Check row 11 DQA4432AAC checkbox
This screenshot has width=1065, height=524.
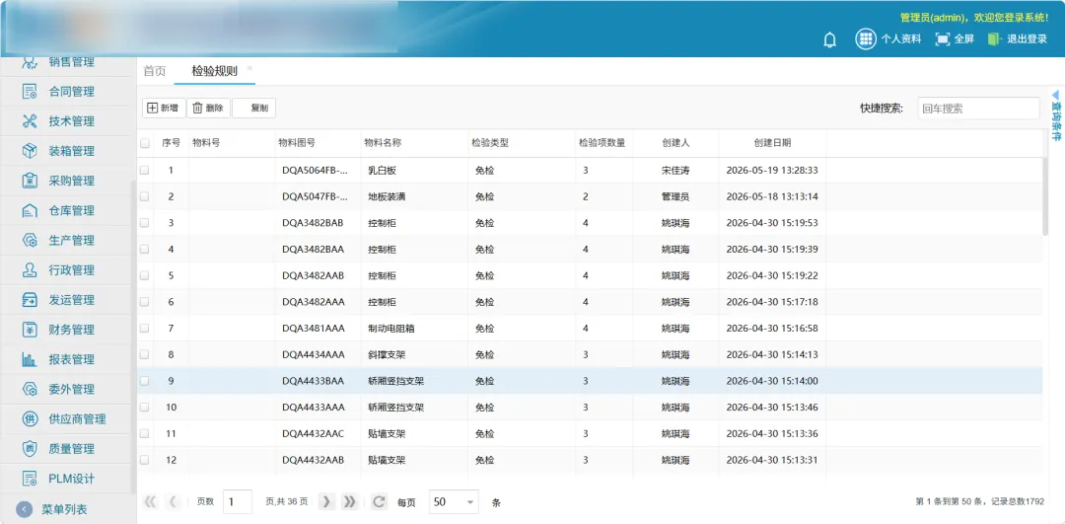point(145,433)
